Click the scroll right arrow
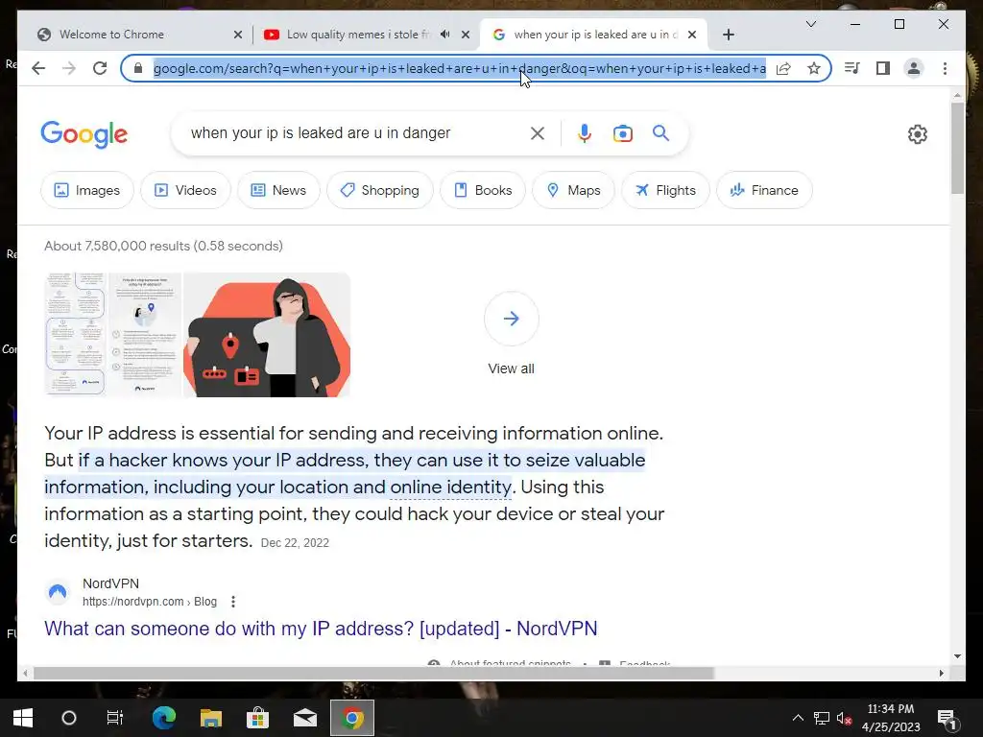 click(x=941, y=673)
